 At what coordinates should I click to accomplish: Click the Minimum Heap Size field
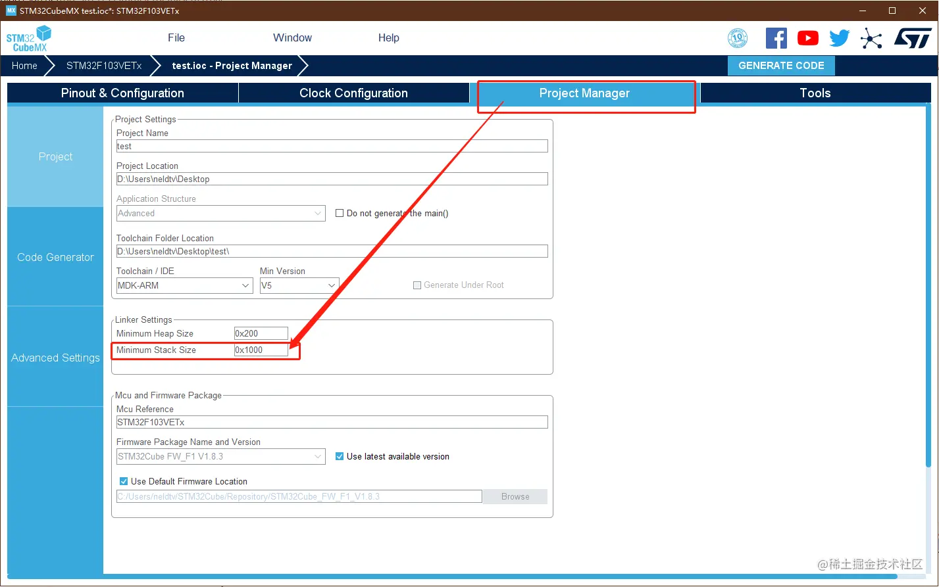(261, 333)
